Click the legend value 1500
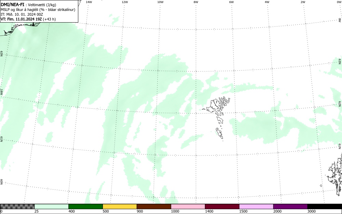The height and width of the screenshot is (214, 342). [x=243, y=211]
